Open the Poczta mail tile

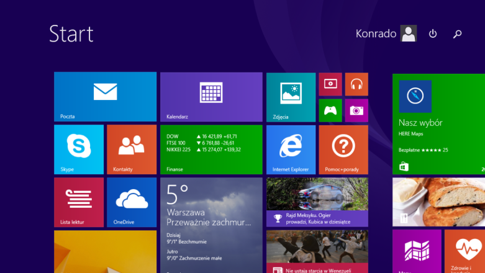105,96
